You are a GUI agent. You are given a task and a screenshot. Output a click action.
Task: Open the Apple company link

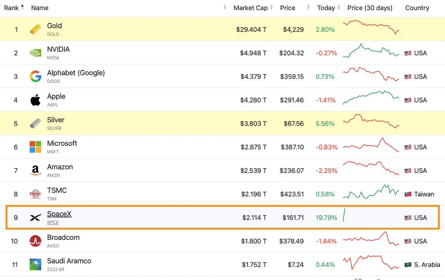click(56, 96)
